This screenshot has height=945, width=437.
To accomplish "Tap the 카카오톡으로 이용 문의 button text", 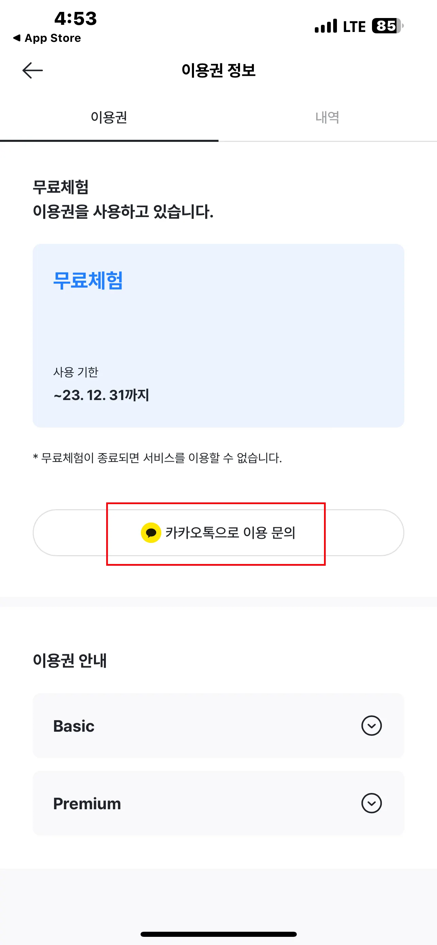I will 230,533.
